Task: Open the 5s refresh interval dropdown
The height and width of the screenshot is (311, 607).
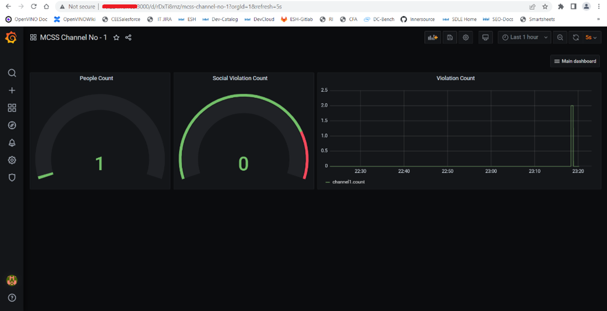Action: [592, 38]
